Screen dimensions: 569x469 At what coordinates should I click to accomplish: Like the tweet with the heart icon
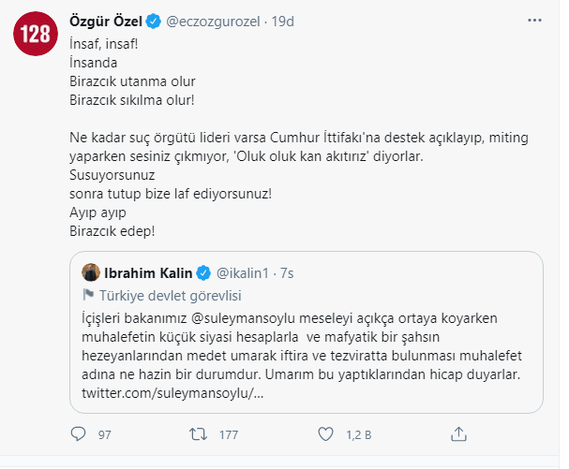(x=327, y=433)
